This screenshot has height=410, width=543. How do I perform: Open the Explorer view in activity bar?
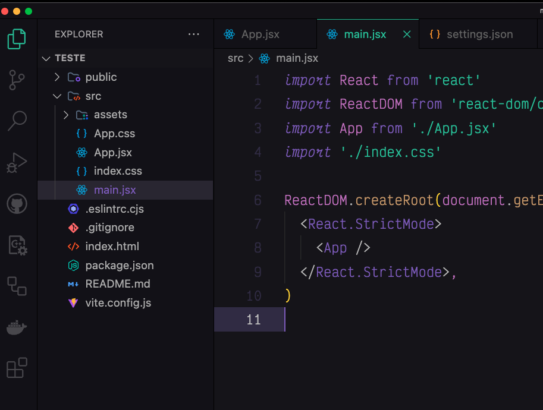pos(17,39)
